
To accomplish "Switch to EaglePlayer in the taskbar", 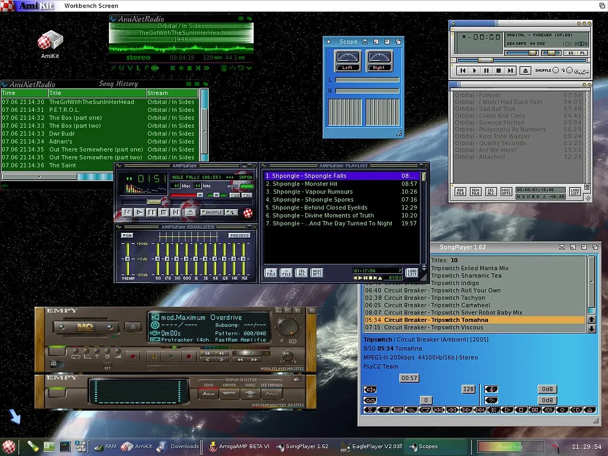I will tap(377, 447).
